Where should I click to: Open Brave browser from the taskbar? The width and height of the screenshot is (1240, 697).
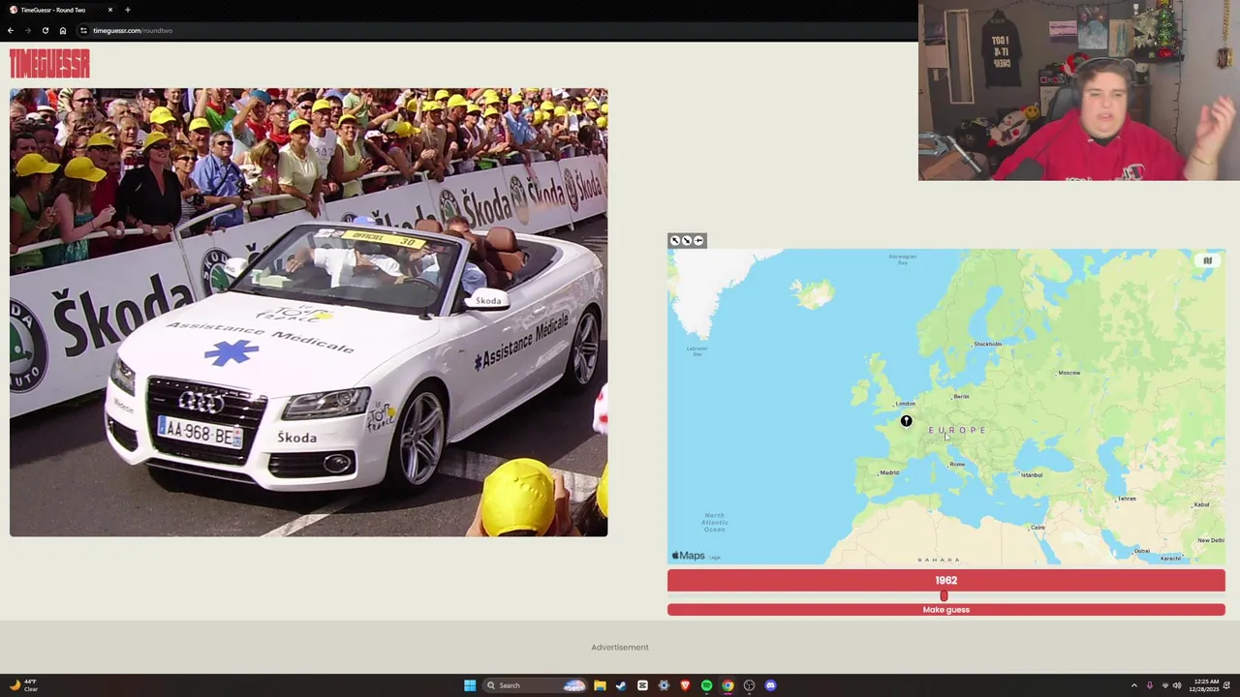pos(685,685)
